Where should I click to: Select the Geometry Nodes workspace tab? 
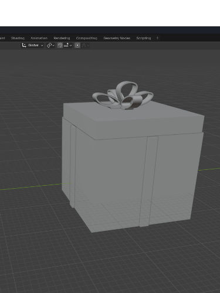click(117, 38)
